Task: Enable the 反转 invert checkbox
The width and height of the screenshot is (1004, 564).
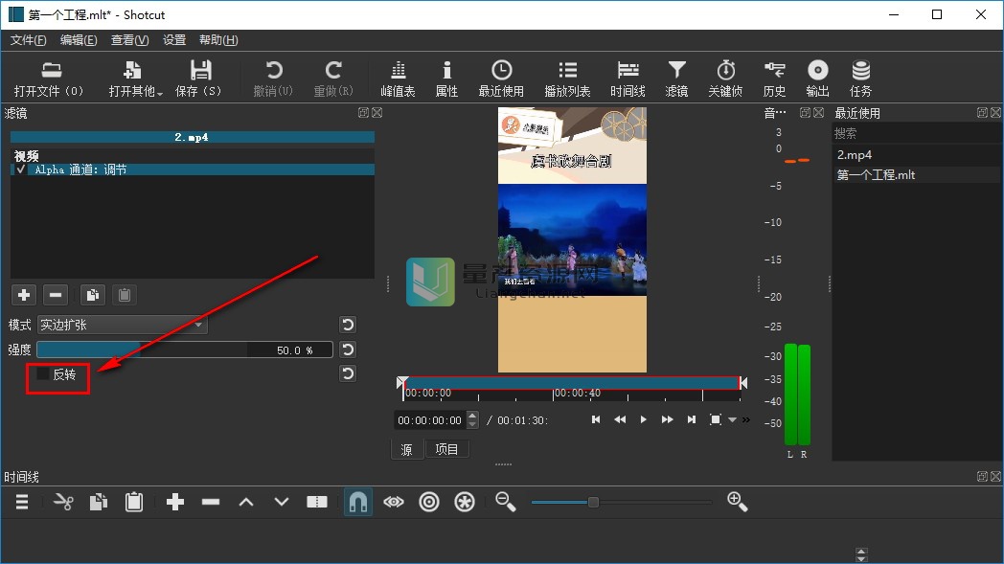Action: click(x=43, y=373)
